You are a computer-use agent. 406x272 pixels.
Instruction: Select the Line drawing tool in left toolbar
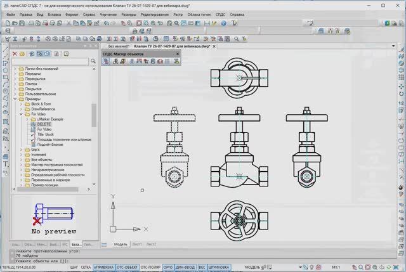pyautogui.click(x=5, y=49)
